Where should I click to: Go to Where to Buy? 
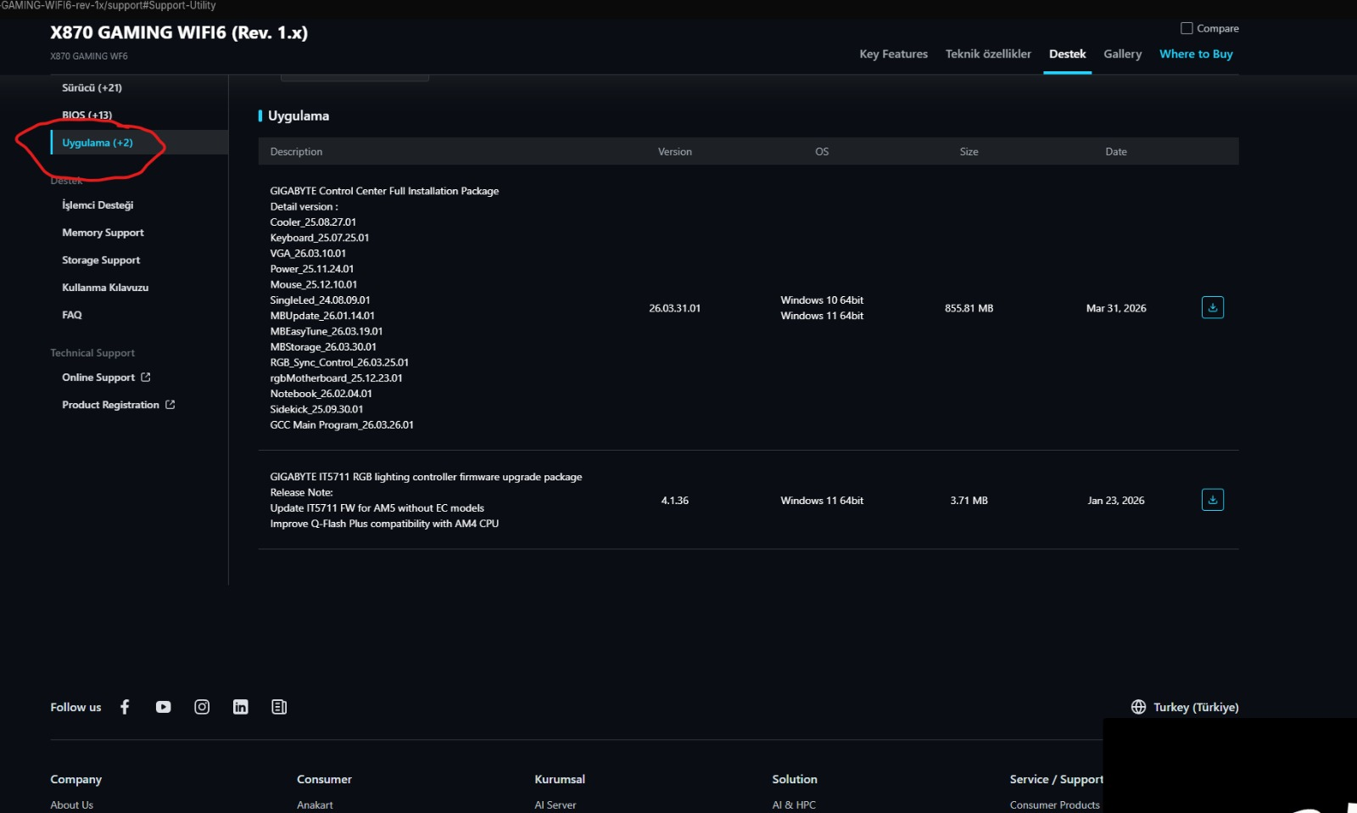1196,53
